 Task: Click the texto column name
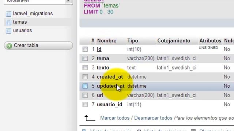103,68
